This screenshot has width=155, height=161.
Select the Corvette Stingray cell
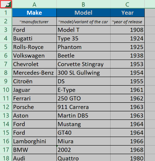[x=83, y=64]
